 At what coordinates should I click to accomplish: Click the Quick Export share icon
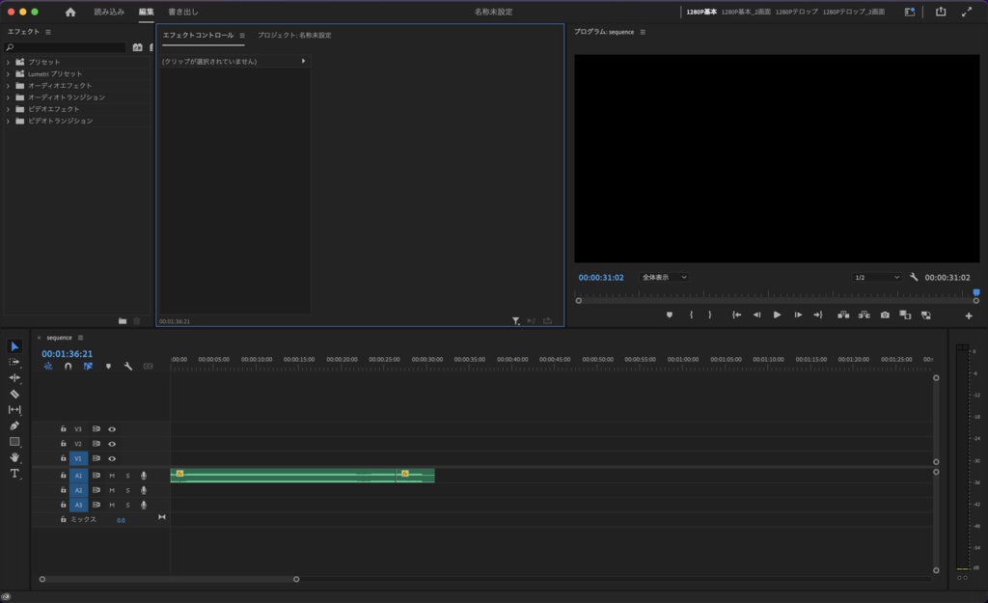click(x=941, y=12)
